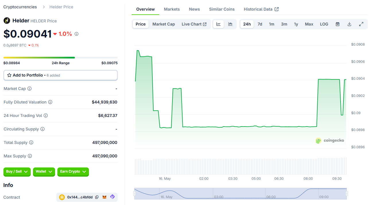Switch to the News tab

[x=194, y=9]
